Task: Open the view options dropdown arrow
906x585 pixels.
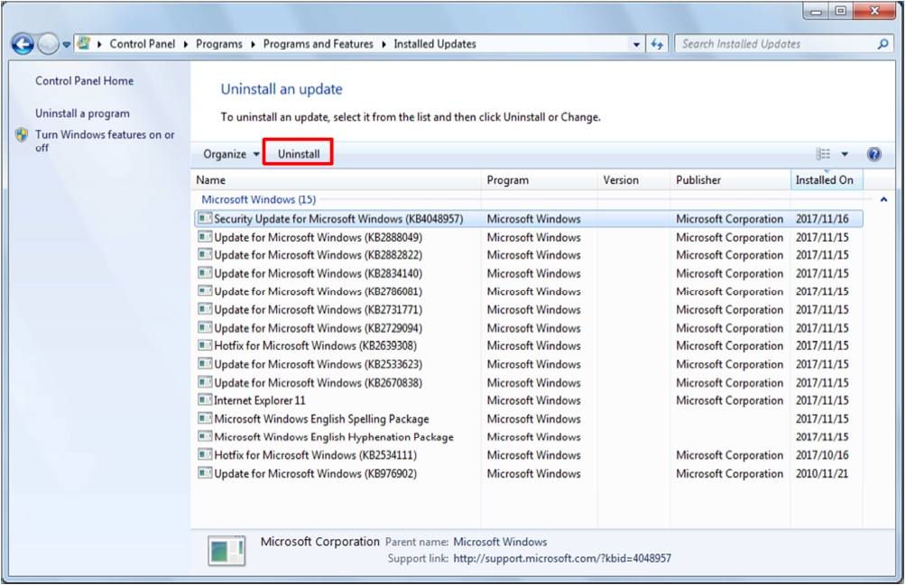Action: pos(845,154)
